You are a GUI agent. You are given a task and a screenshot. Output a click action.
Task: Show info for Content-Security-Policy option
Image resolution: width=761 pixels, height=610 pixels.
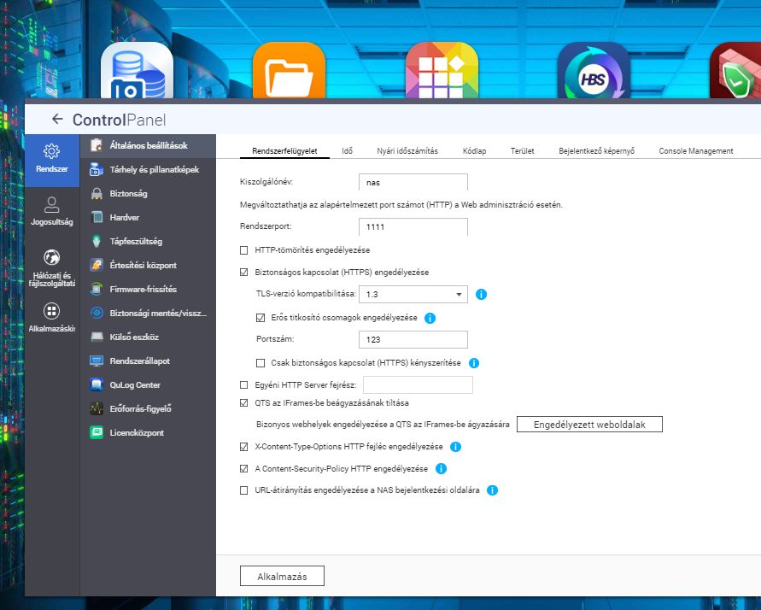pyautogui.click(x=441, y=469)
